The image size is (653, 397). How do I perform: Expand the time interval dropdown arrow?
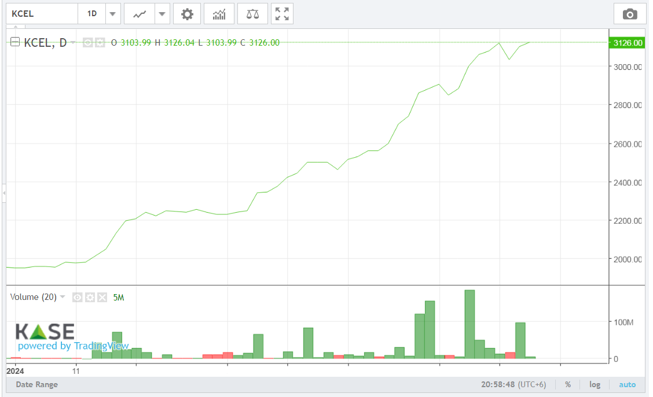pos(113,14)
